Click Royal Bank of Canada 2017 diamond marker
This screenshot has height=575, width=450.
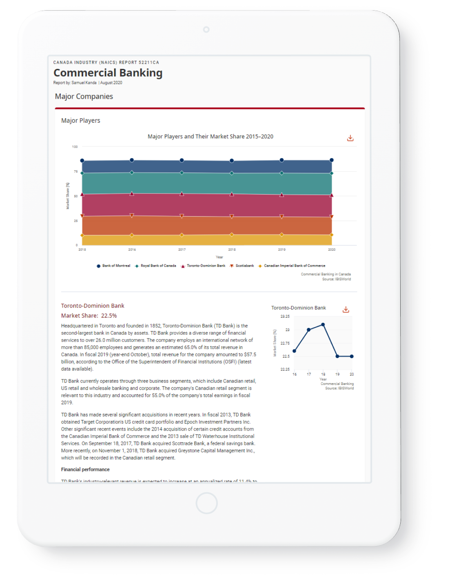182,173
